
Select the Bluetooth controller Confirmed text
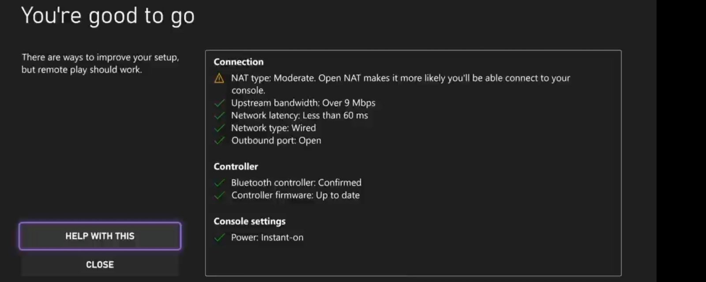[x=296, y=183]
